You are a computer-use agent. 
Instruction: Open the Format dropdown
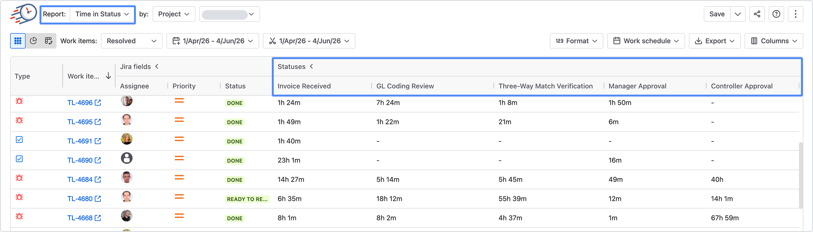coord(576,41)
